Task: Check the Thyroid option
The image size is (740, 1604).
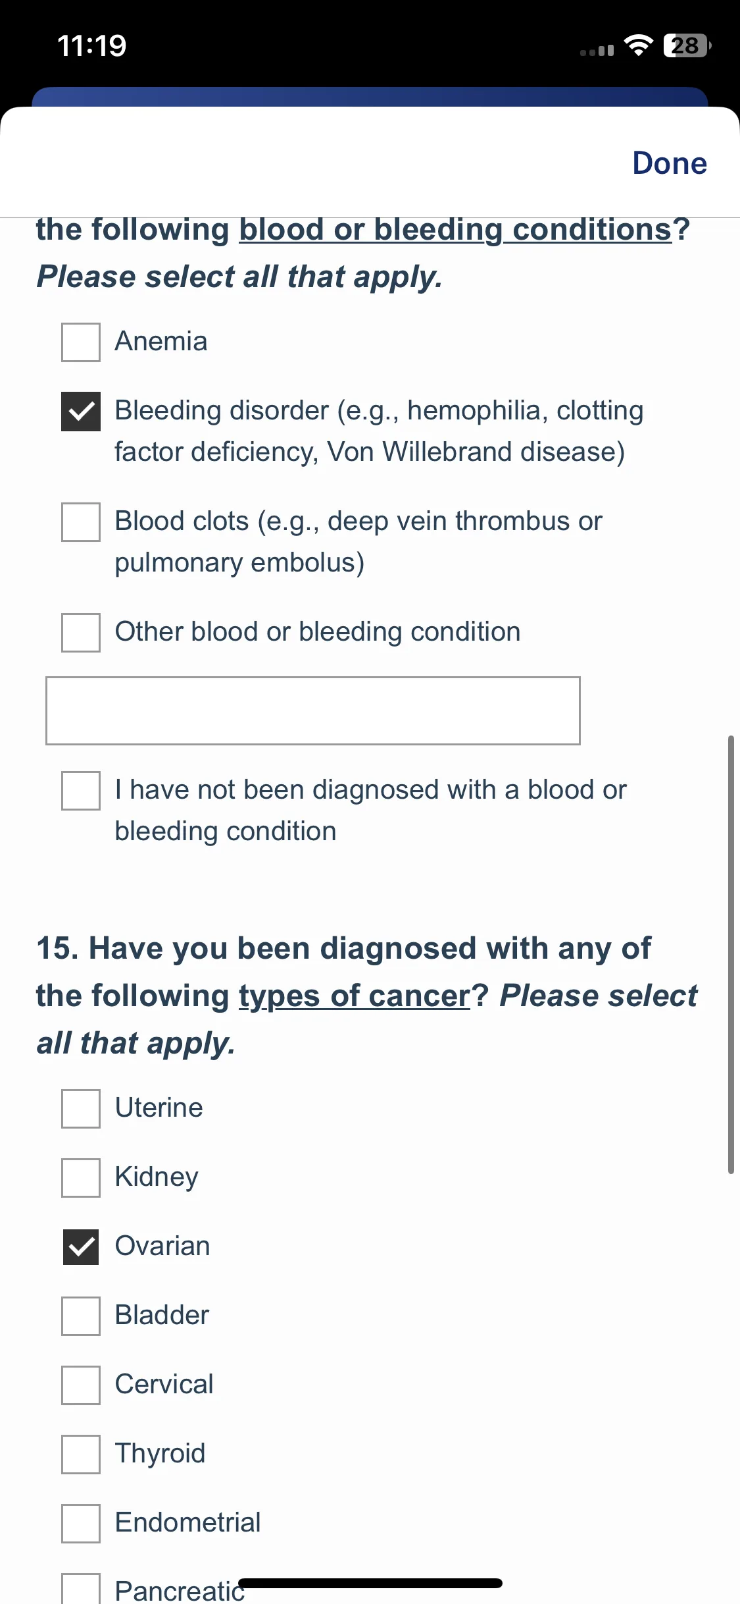Action: pyautogui.click(x=81, y=1455)
